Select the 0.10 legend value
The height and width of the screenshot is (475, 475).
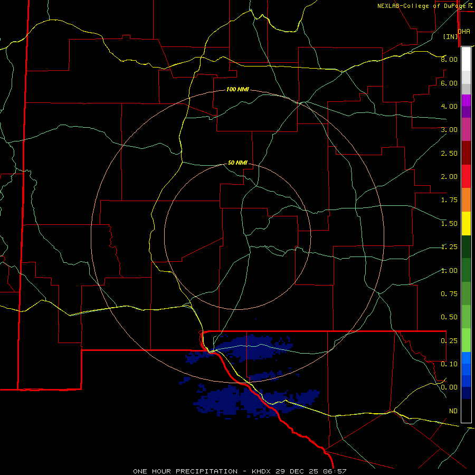click(x=449, y=364)
